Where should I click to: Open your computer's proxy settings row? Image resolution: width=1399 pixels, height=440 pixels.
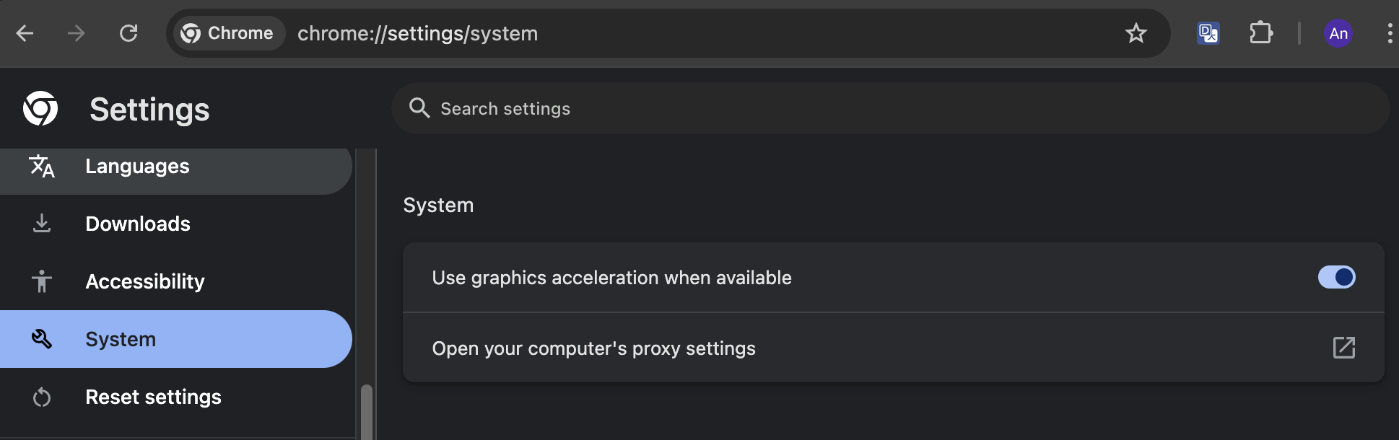(593, 348)
